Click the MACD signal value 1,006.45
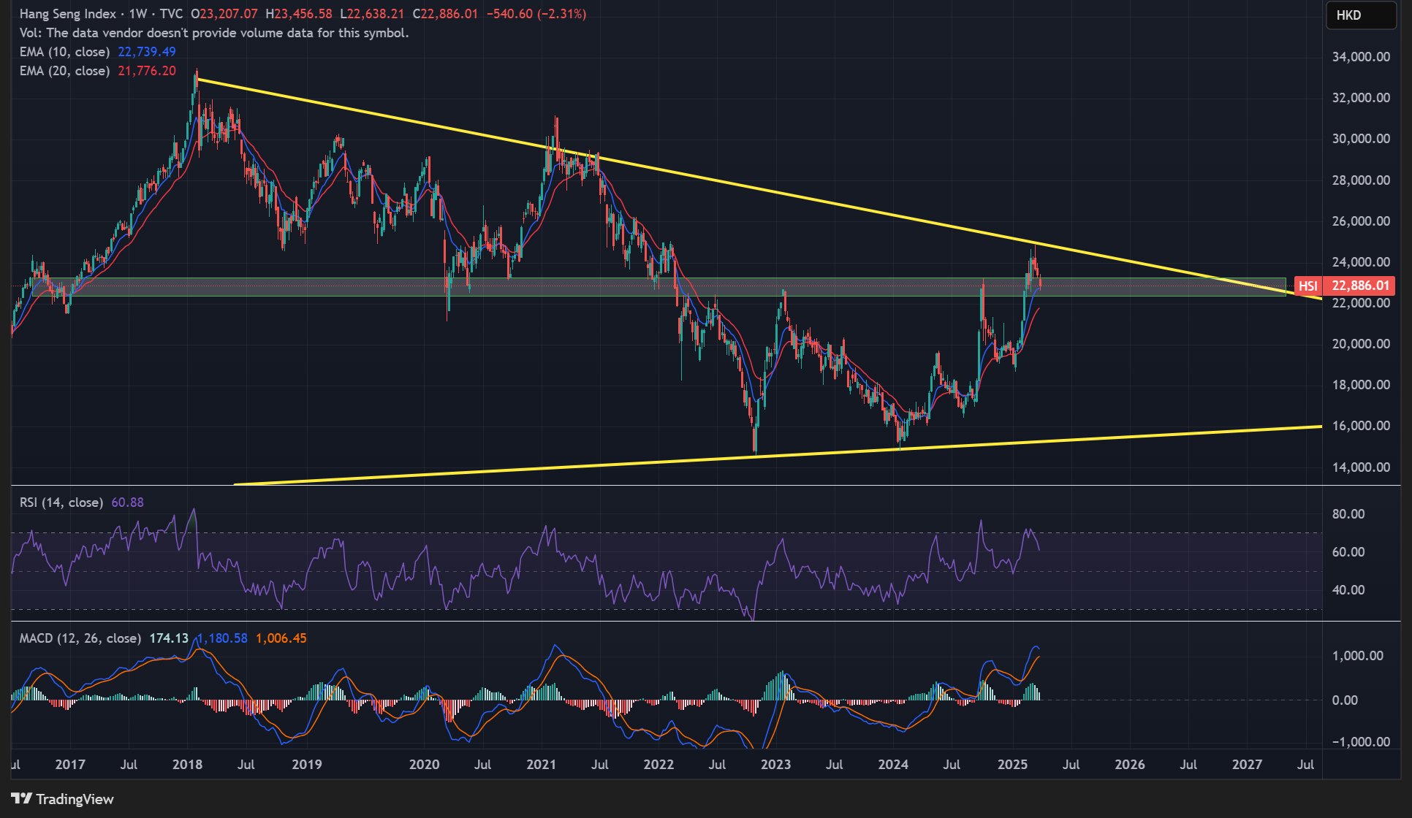Viewport: 1412px width, 818px height. (x=281, y=638)
